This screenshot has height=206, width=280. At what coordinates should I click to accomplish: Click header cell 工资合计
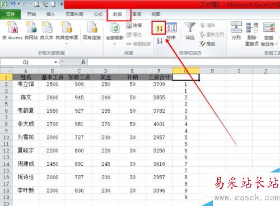pyautogui.click(x=159, y=77)
